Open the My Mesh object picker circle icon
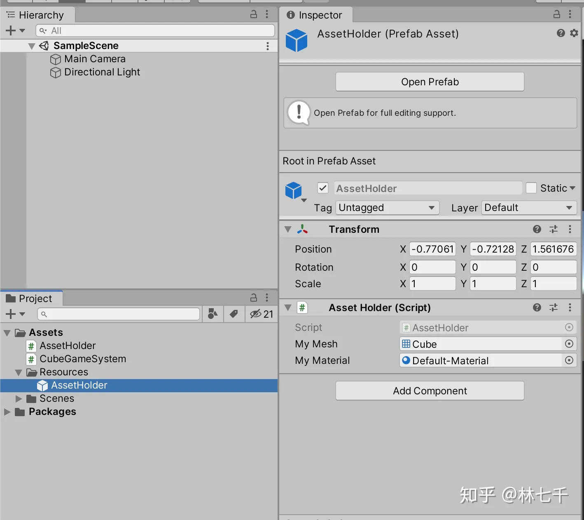The image size is (584, 520). click(x=569, y=344)
